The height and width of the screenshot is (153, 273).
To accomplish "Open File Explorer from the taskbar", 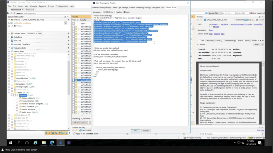I will point(44,143).
